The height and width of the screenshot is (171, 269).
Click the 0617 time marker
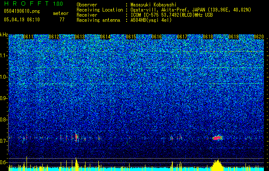(x=182, y=37)
